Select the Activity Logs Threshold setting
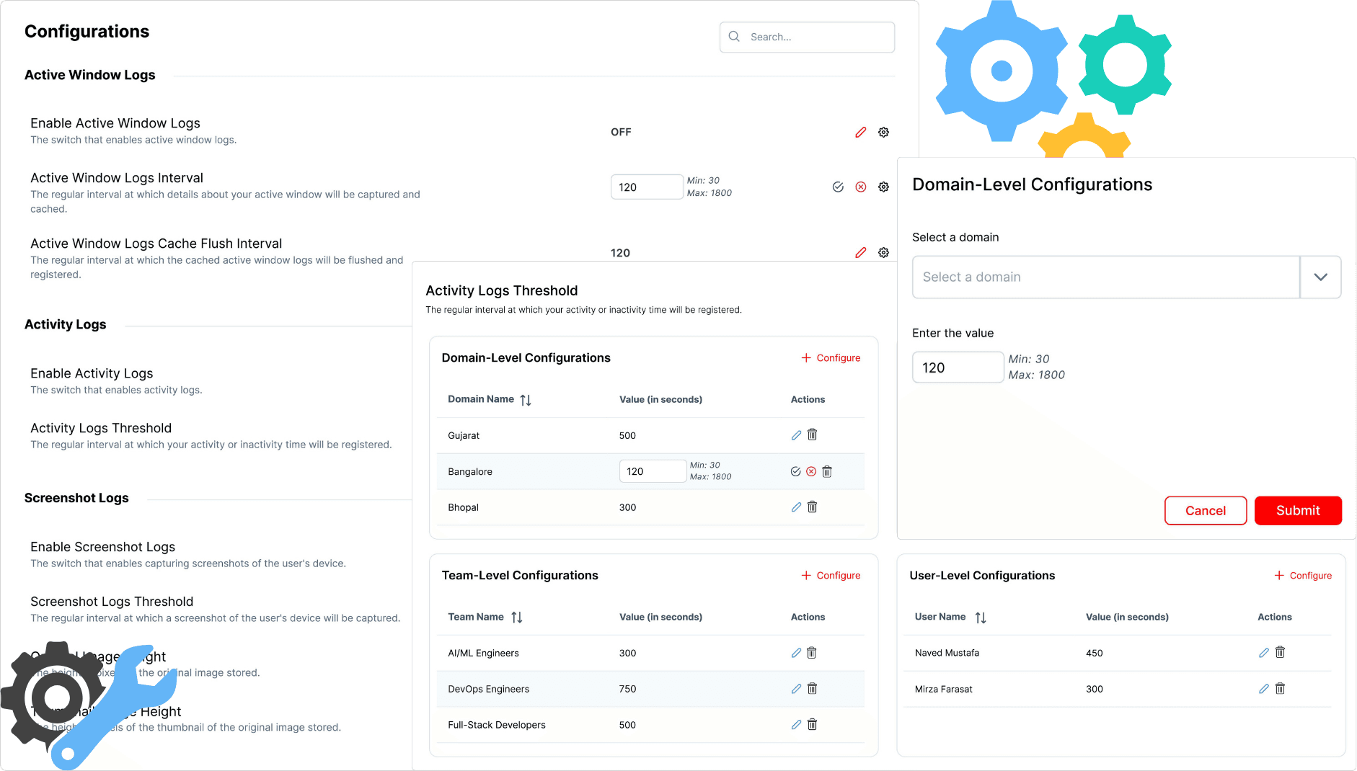Viewport: 1357px width, 771px height. pos(211,435)
